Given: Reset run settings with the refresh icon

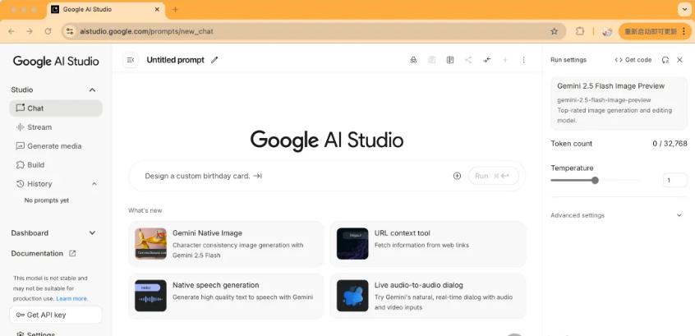Looking at the screenshot, I should pyautogui.click(x=665, y=60).
